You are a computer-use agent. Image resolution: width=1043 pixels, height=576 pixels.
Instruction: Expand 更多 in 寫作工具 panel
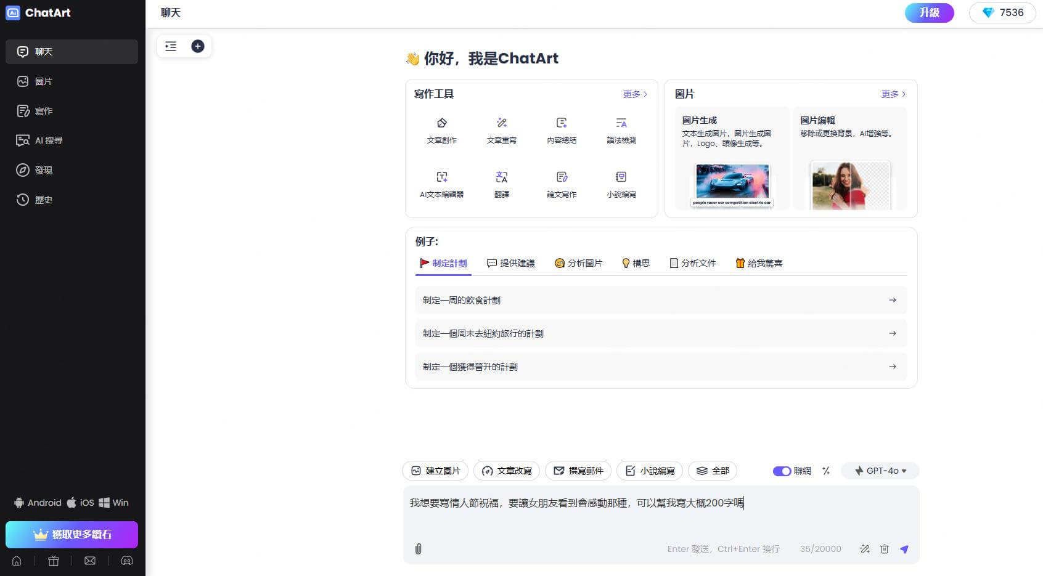(635, 94)
